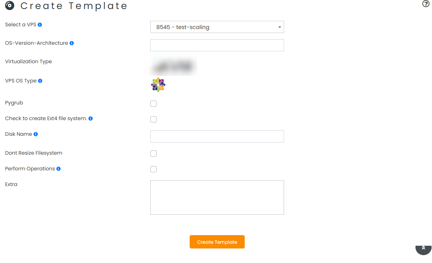432x263 pixels.
Task: Click inside the Disk Name text field
Action: [x=217, y=136]
